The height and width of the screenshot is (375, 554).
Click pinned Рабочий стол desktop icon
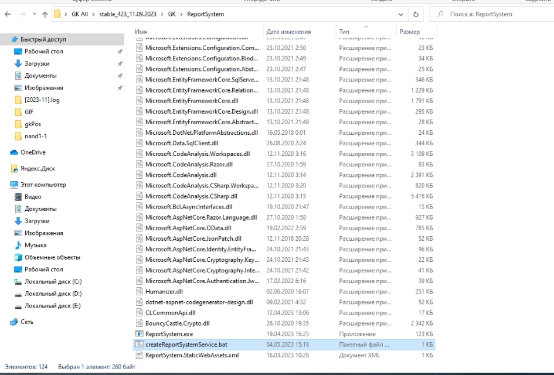(x=18, y=52)
